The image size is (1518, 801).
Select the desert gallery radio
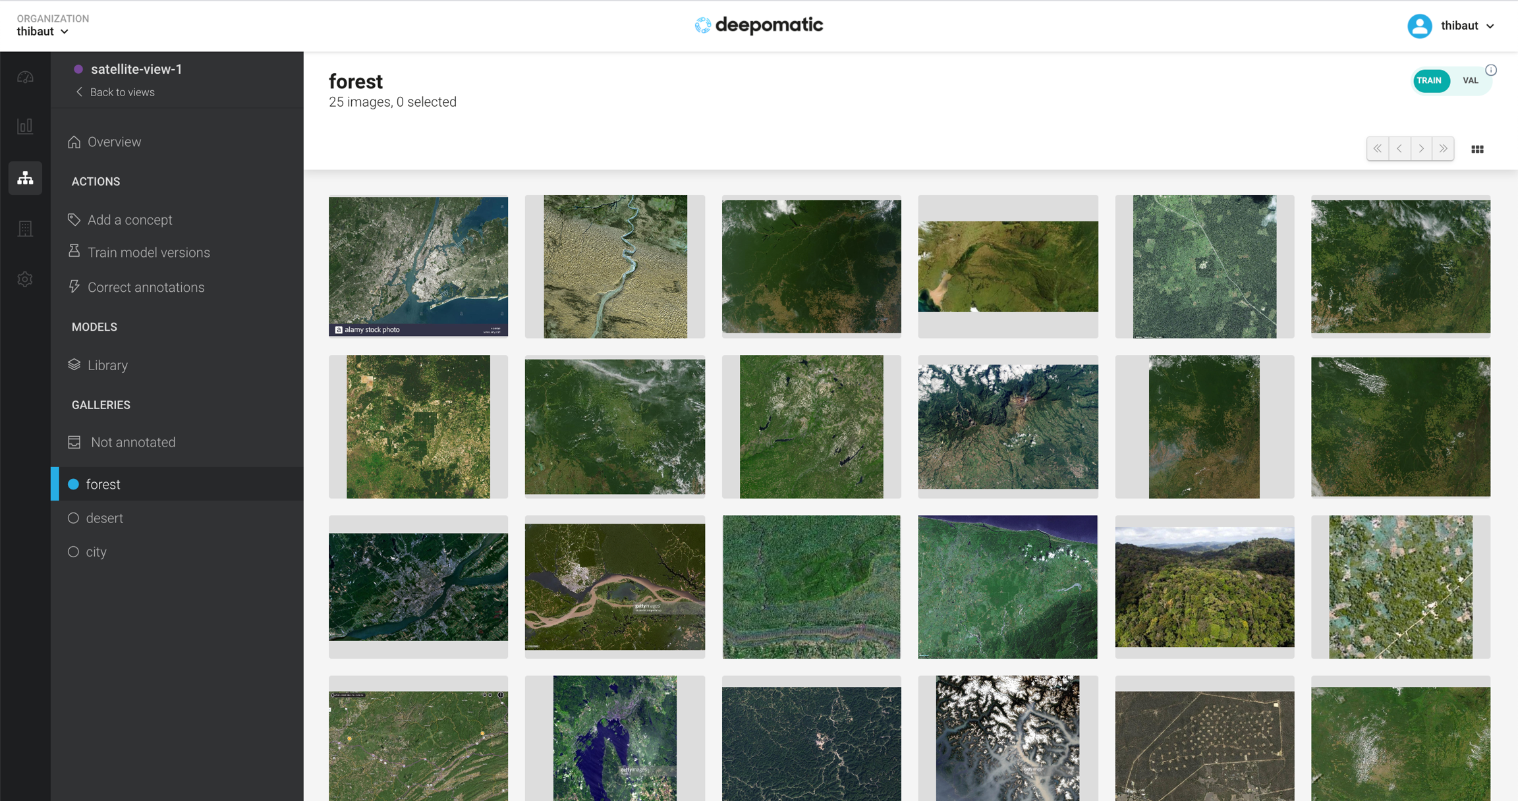pyautogui.click(x=73, y=518)
